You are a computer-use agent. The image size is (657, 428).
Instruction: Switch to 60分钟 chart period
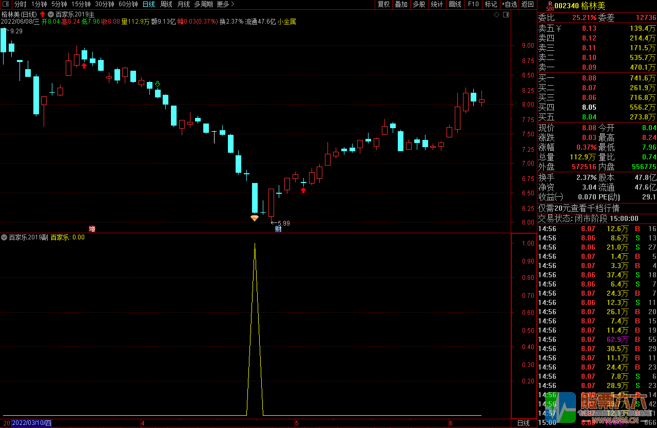click(128, 4)
